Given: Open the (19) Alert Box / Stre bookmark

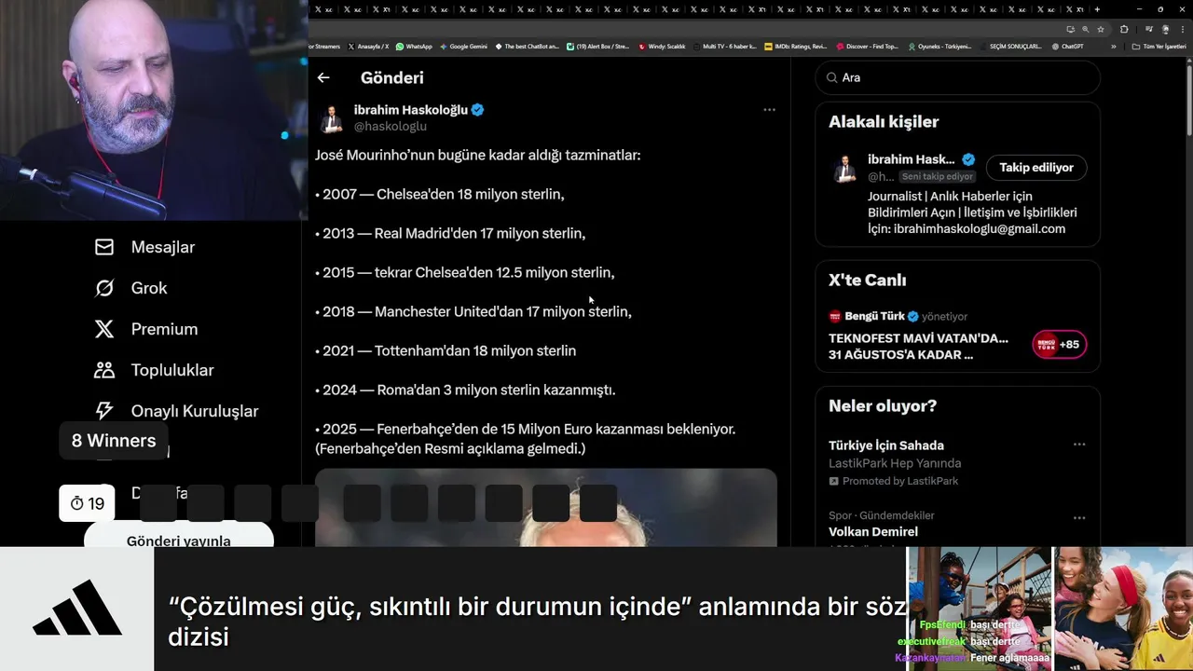Looking at the screenshot, I should [x=598, y=47].
